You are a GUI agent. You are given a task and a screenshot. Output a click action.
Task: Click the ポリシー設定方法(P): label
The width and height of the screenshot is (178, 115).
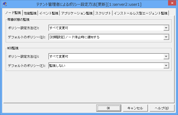coord(24,28)
